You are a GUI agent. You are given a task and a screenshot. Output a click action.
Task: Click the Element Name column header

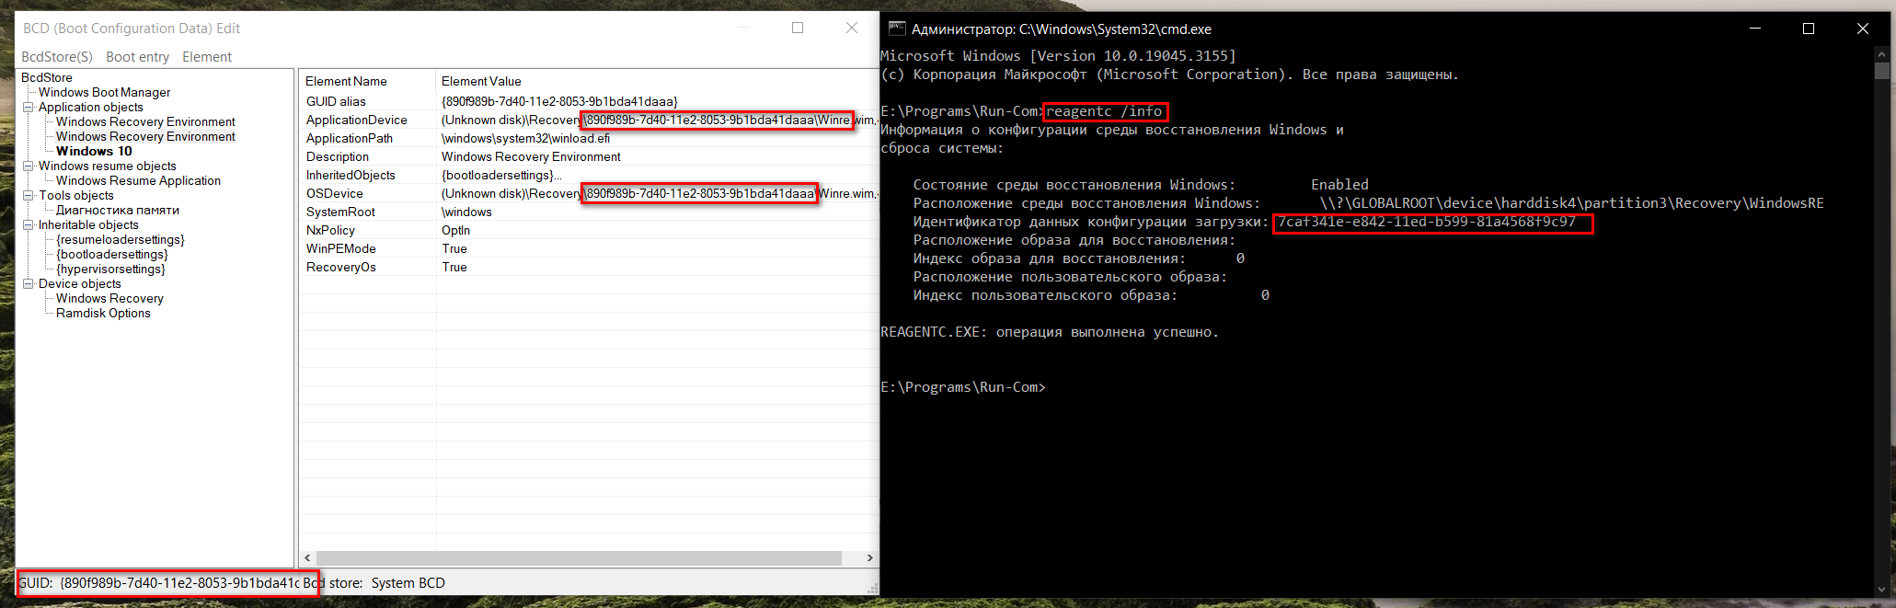368,81
